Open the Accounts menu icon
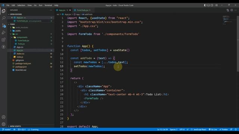This screenshot has height=134, width=239. (3, 117)
